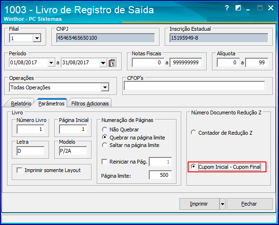Click the Inscrição Estadual field
The width and height of the screenshot is (279, 225).
tap(219, 38)
